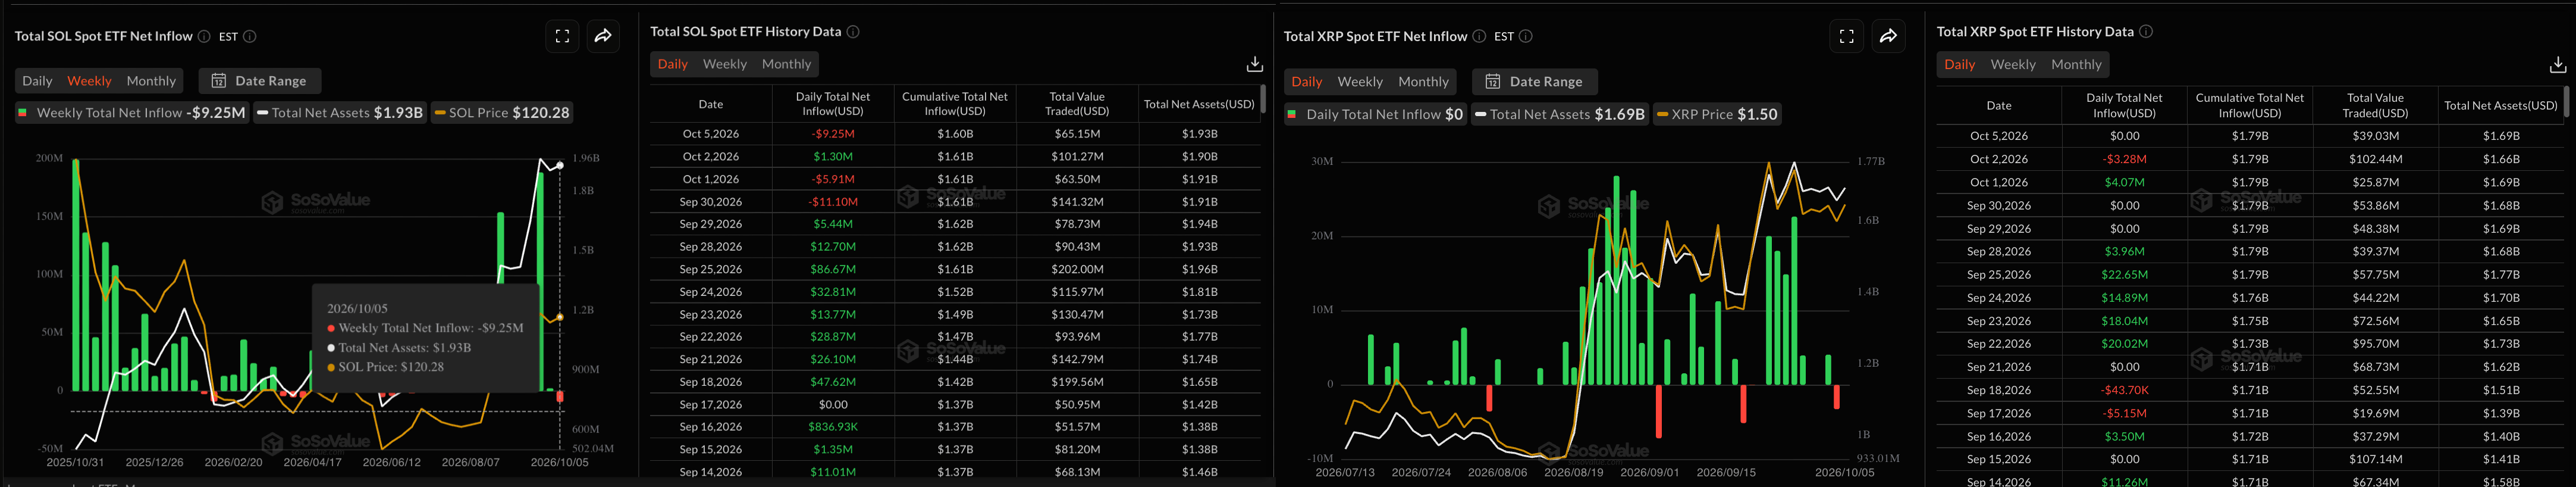Click info icon beside EST in XRP chart
This screenshot has height=487, width=2576.
click(1526, 36)
